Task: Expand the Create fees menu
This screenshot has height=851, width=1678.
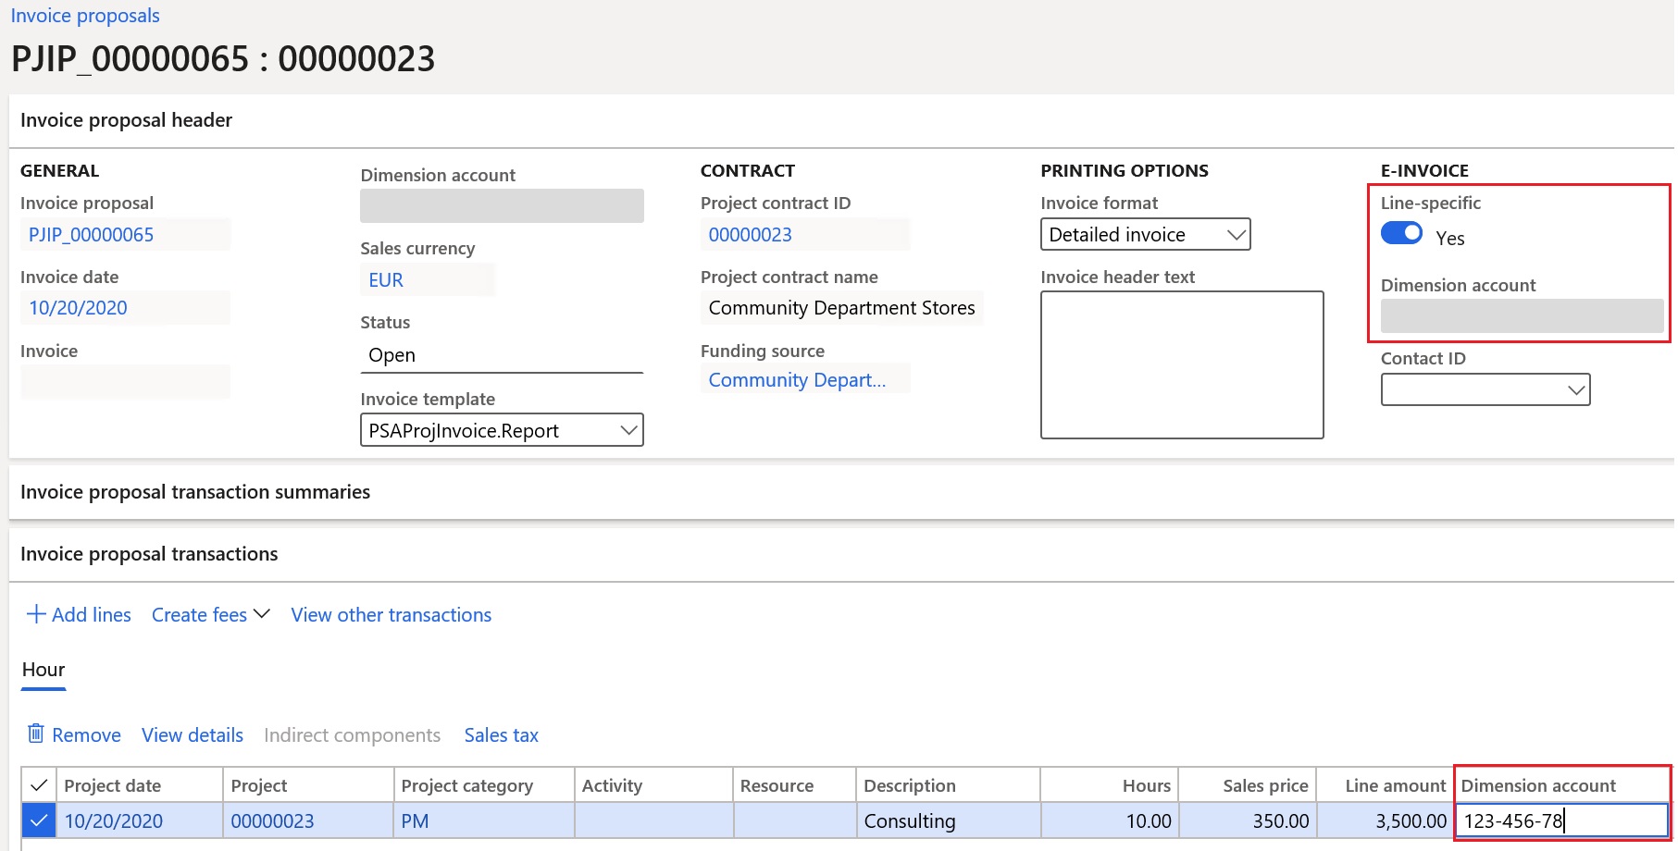Action: click(x=210, y=615)
